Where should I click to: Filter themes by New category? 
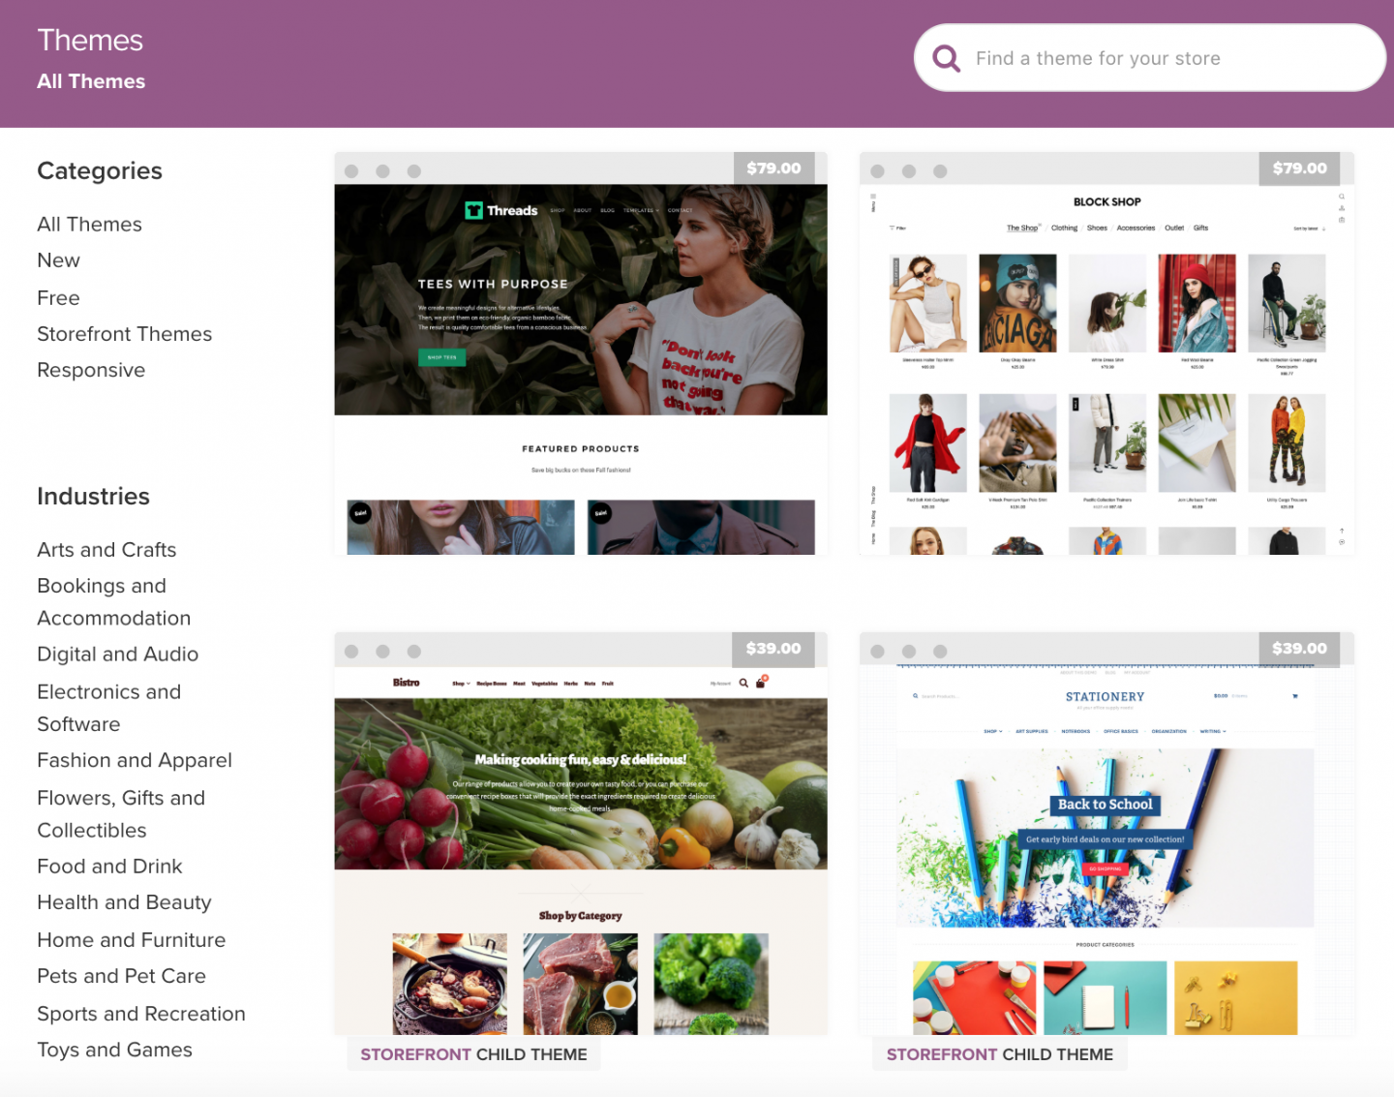[x=58, y=260]
